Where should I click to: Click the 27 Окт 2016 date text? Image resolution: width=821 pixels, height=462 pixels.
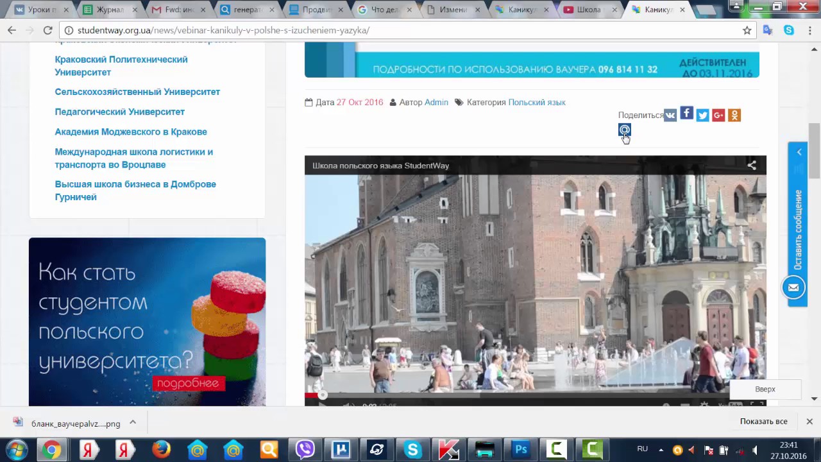coord(360,102)
